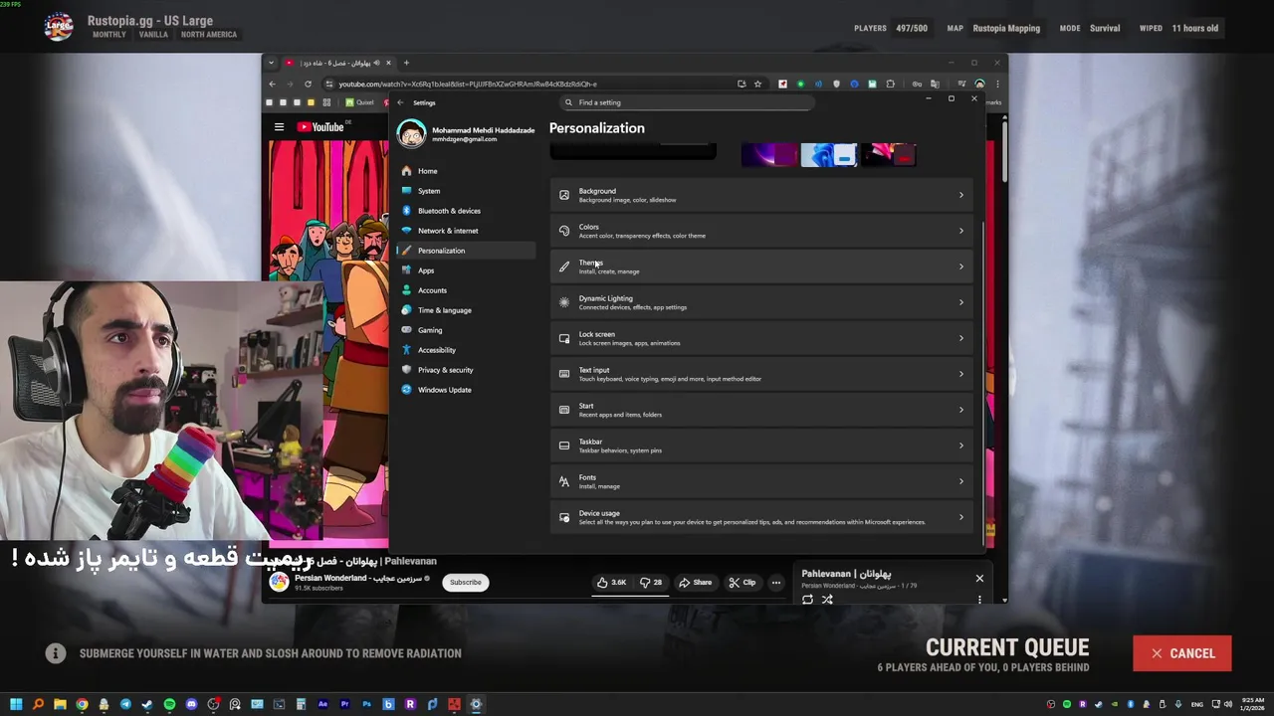
Task: Open After Effects from the taskbar
Action: pos(322,704)
